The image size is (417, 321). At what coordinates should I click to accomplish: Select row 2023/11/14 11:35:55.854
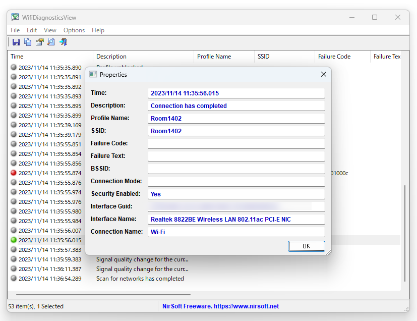pos(50,154)
